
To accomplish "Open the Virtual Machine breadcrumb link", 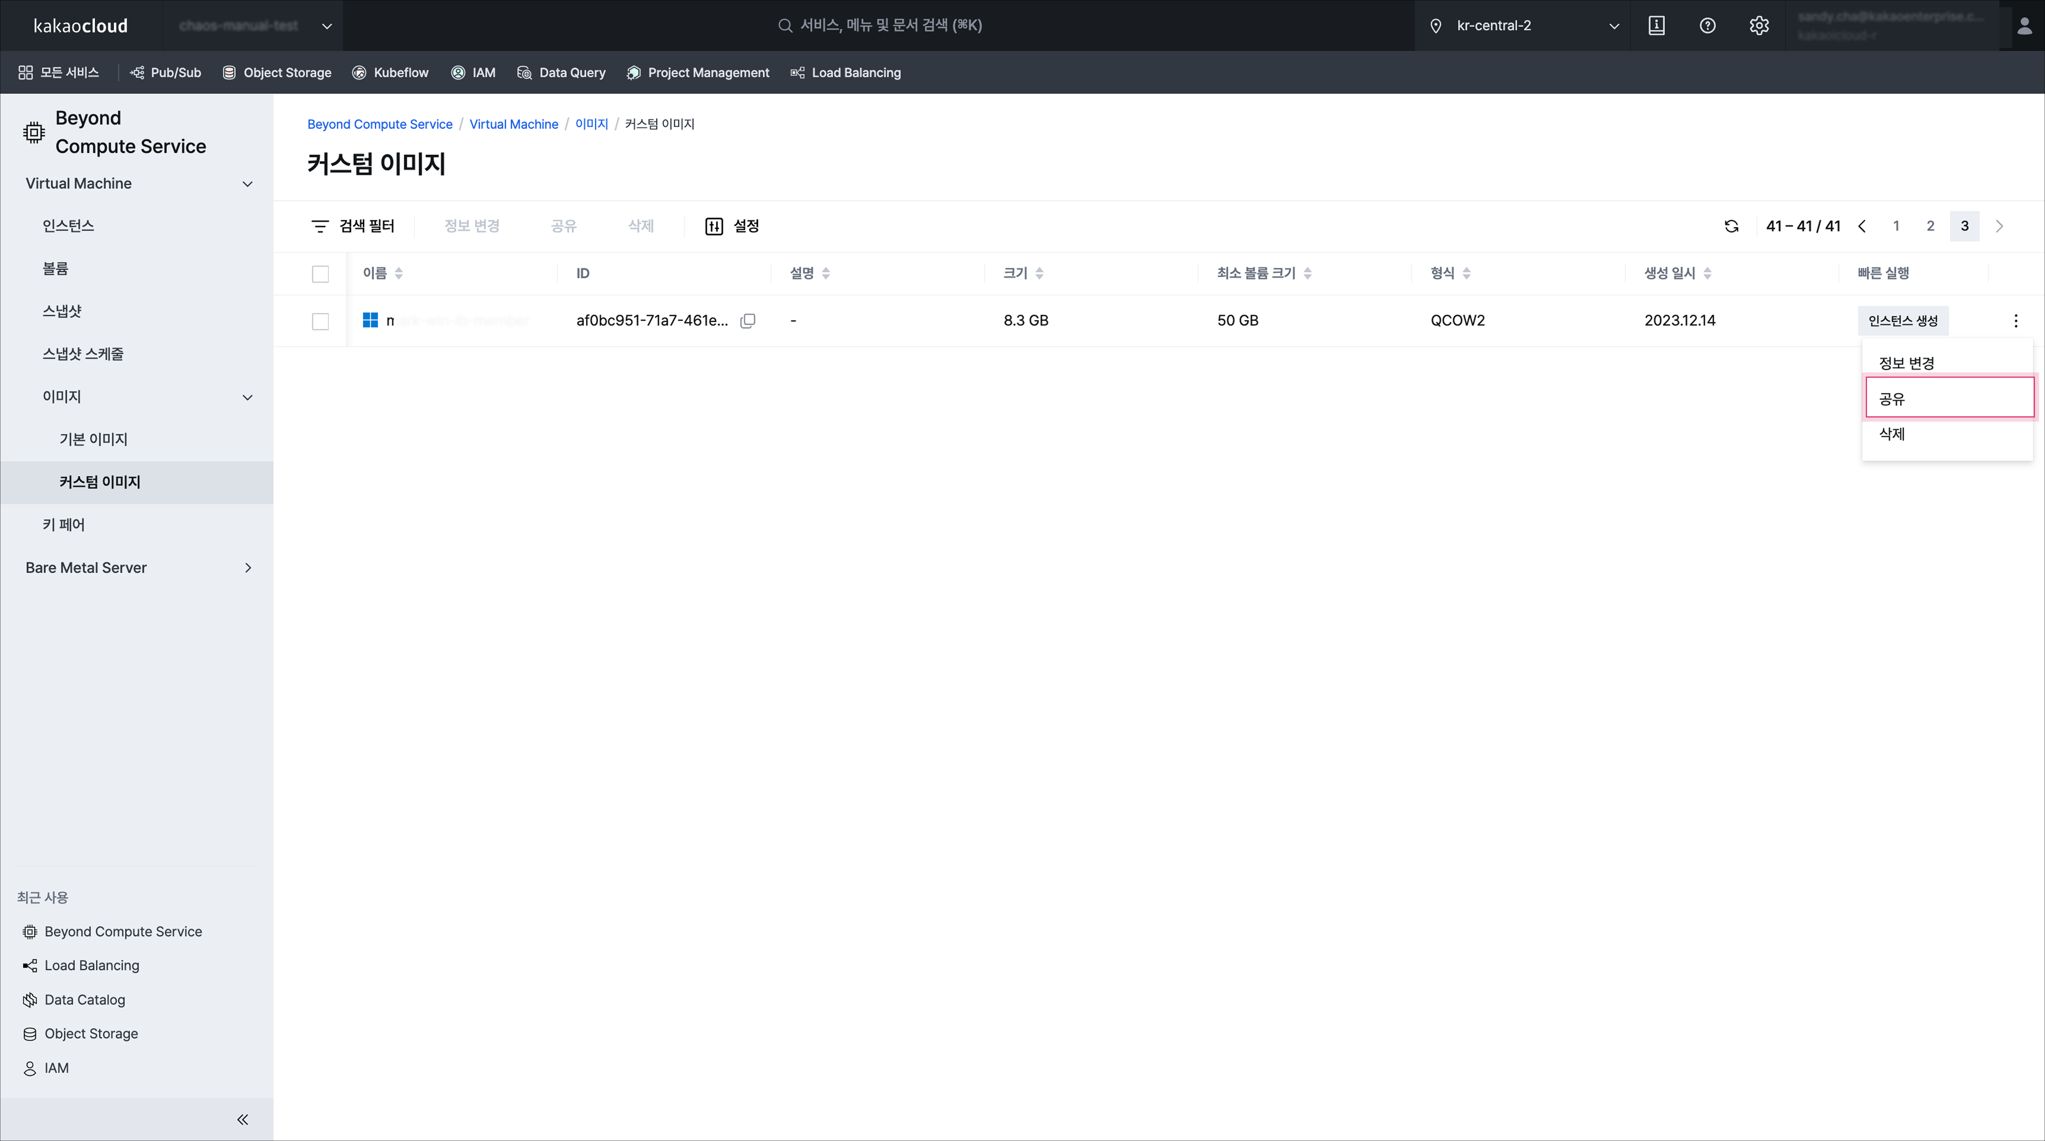I will pyautogui.click(x=514, y=124).
